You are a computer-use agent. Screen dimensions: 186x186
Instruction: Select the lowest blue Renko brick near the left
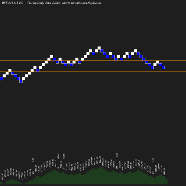pos(21,81)
